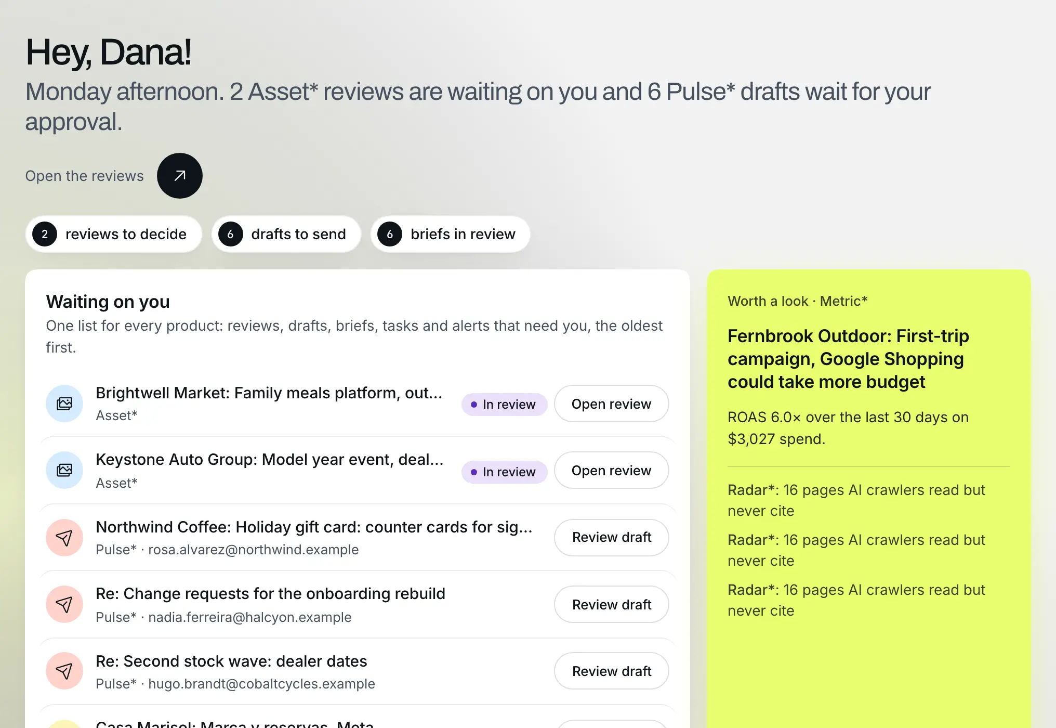Screen dimensions: 1056x728
Task: Select the drafts to send filter chip
Action: (x=286, y=234)
